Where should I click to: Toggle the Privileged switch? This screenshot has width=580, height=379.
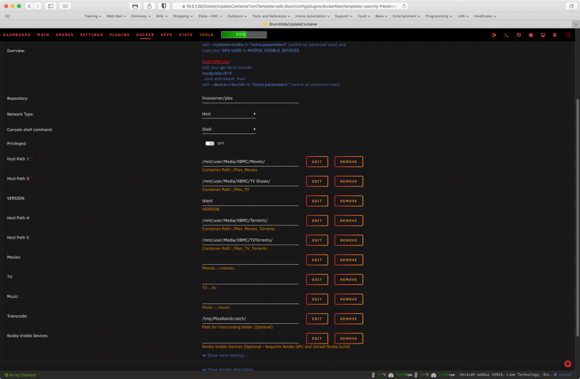pos(210,143)
